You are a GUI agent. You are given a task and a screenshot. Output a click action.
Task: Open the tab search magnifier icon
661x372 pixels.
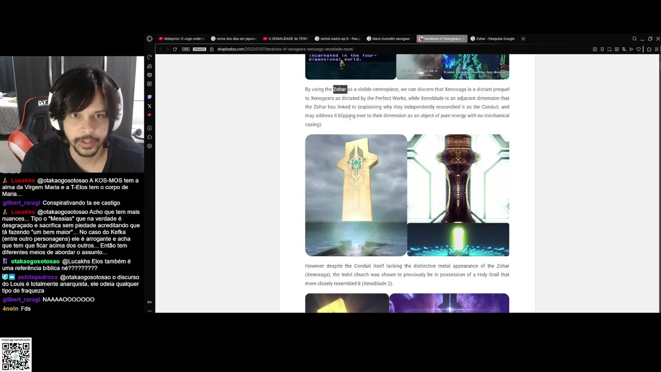click(635, 39)
